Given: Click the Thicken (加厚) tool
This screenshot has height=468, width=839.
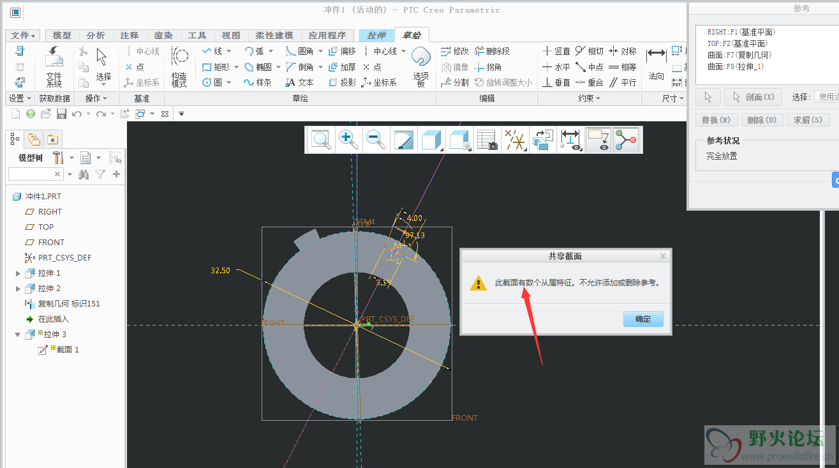Looking at the screenshot, I should pos(342,67).
